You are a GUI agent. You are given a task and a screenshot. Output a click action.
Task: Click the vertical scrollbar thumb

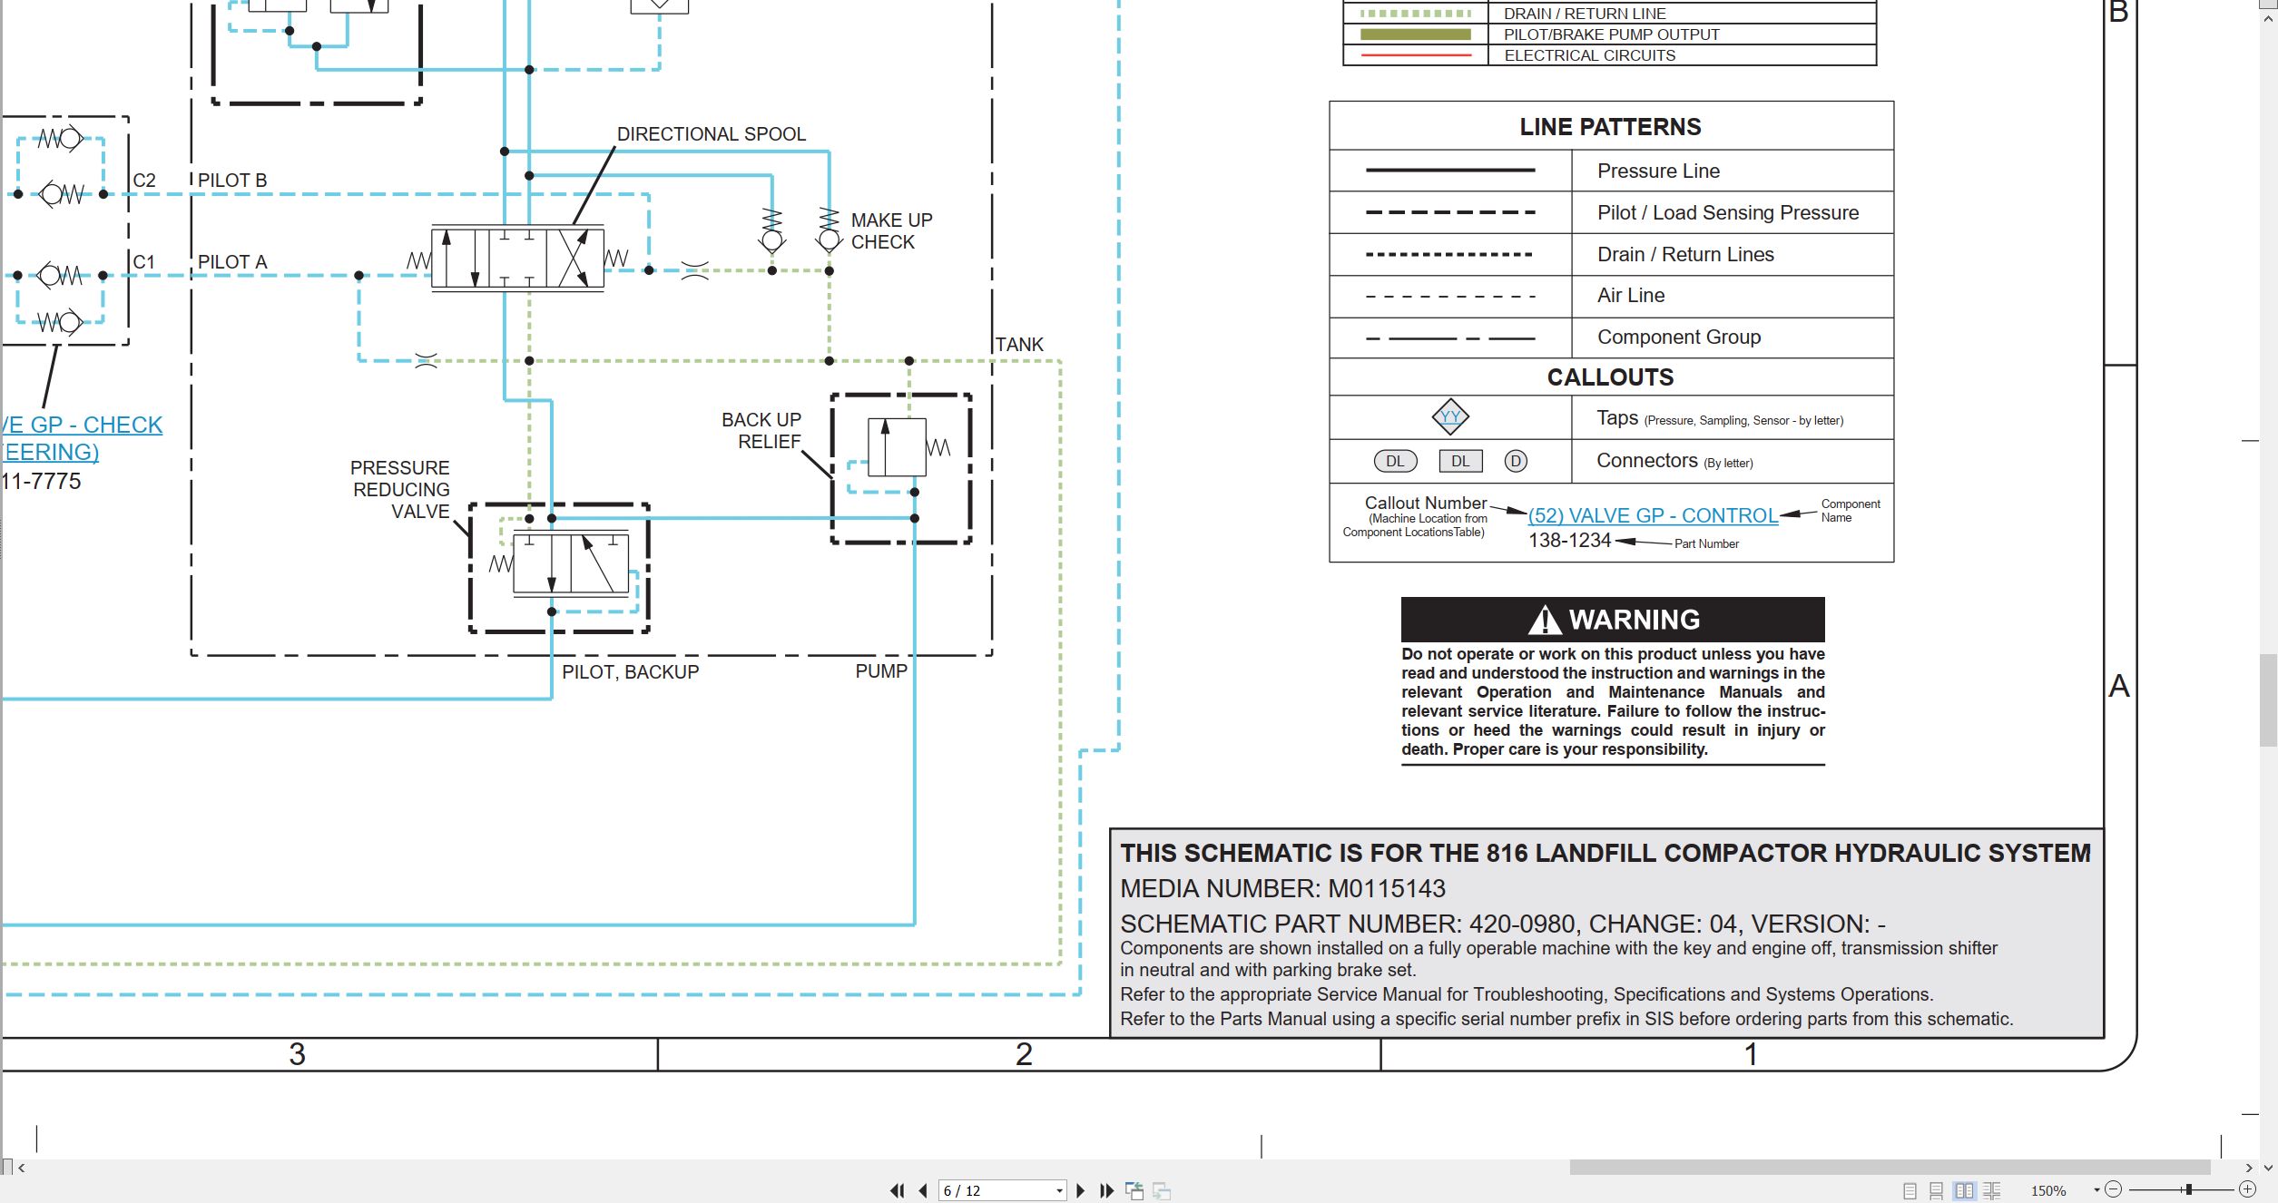(2269, 699)
